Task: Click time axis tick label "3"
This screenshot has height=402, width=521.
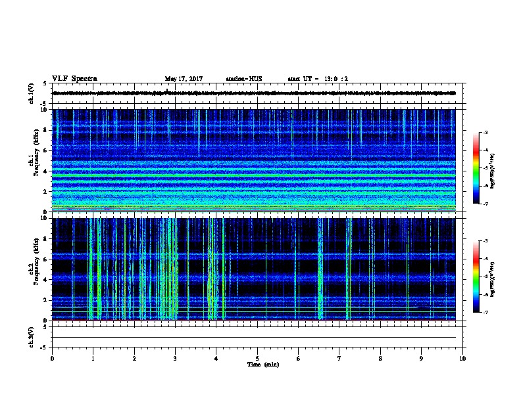Action: tap(175, 359)
